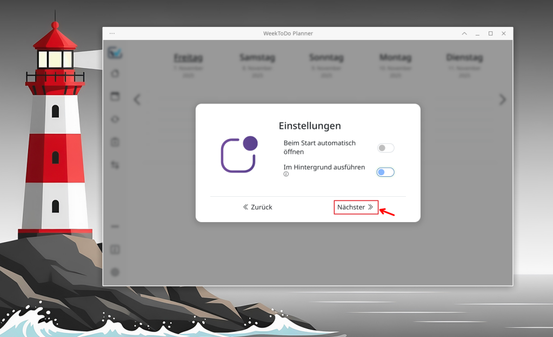Enable the Beim Start automatisch öffnen toggle
The height and width of the screenshot is (337, 553).
385,148
